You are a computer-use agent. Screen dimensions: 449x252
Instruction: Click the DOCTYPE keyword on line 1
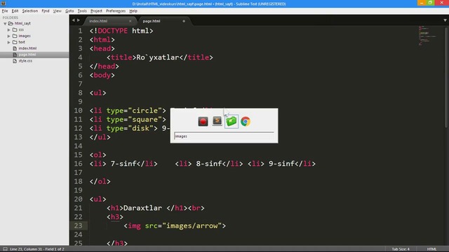pos(112,31)
